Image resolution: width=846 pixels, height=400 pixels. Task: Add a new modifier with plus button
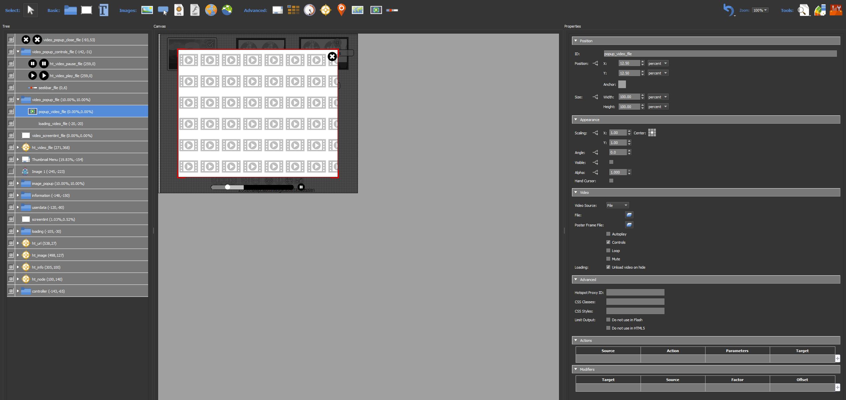coord(837,387)
